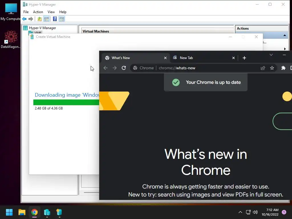Open the Windows Start menu
The image size is (292, 219).
9,212
